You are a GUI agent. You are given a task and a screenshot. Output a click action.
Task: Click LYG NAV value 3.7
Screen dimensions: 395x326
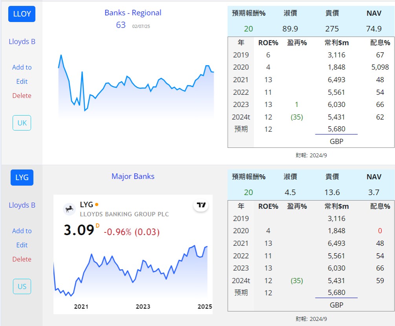coord(374,192)
